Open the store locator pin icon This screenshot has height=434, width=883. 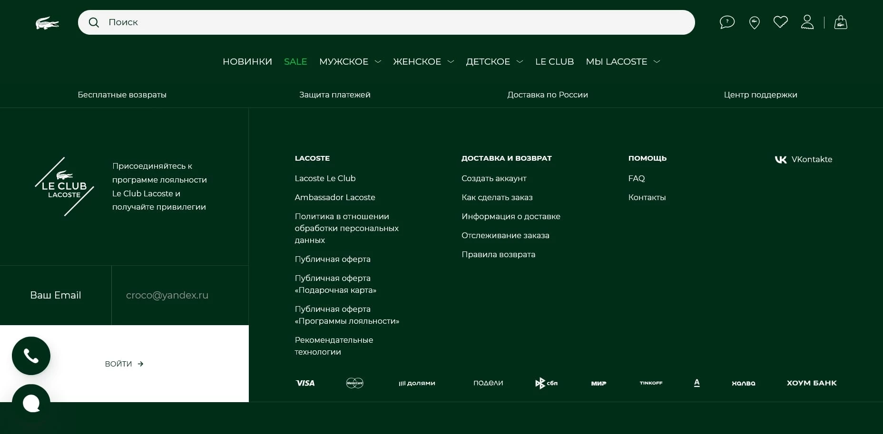754,22
